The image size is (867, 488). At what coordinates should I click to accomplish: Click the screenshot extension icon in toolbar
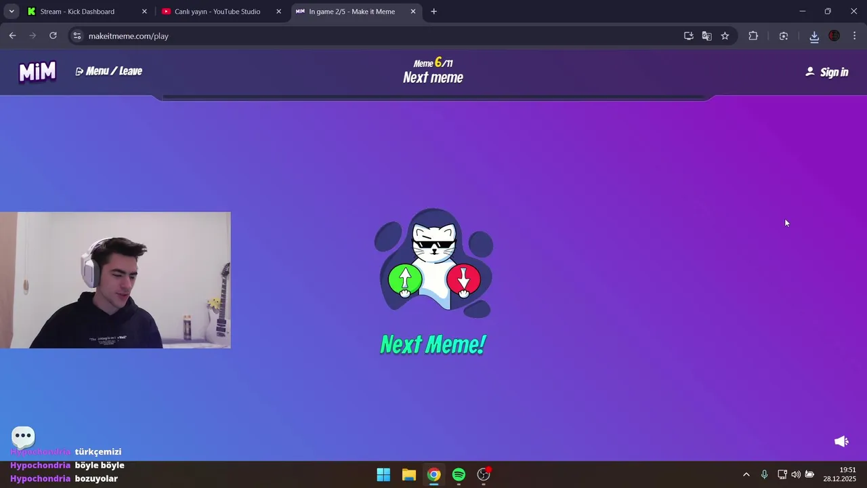[784, 36]
